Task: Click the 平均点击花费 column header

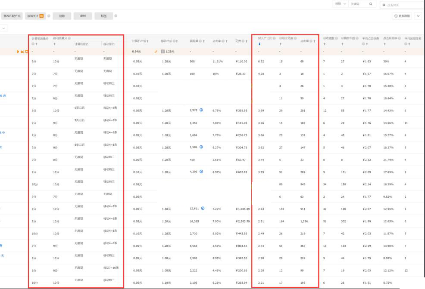Action: pos(371,38)
